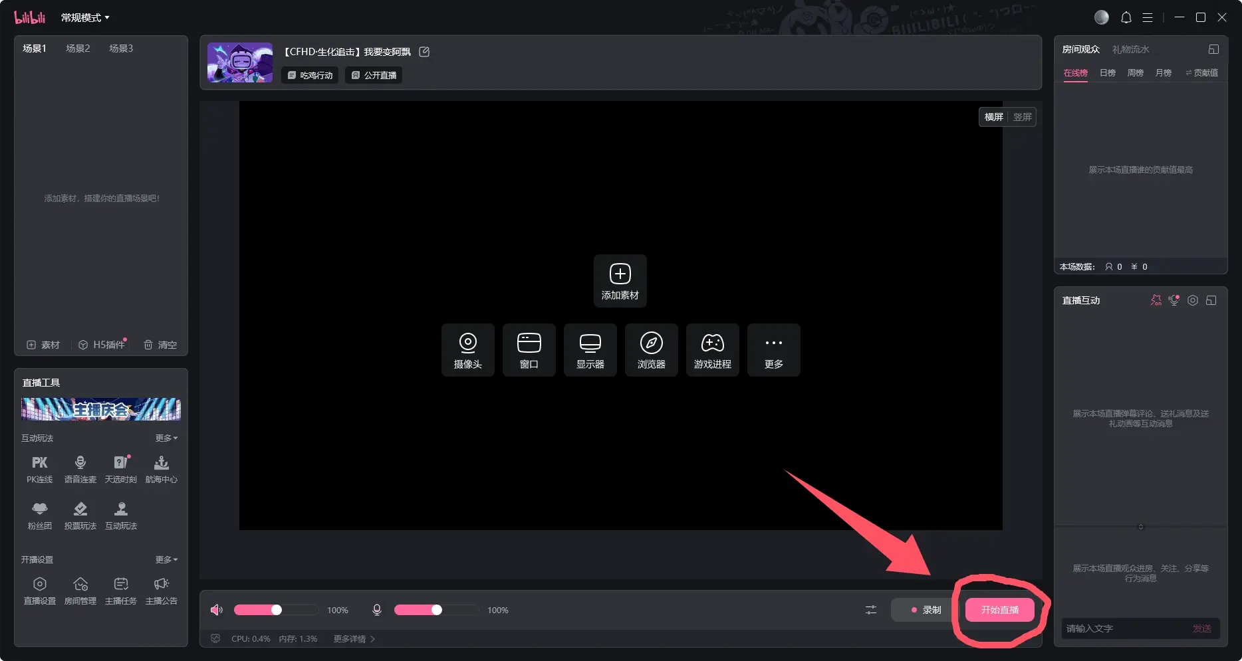Open PK连线 live tool
The image size is (1242, 661).
click(x=39, y=469)
